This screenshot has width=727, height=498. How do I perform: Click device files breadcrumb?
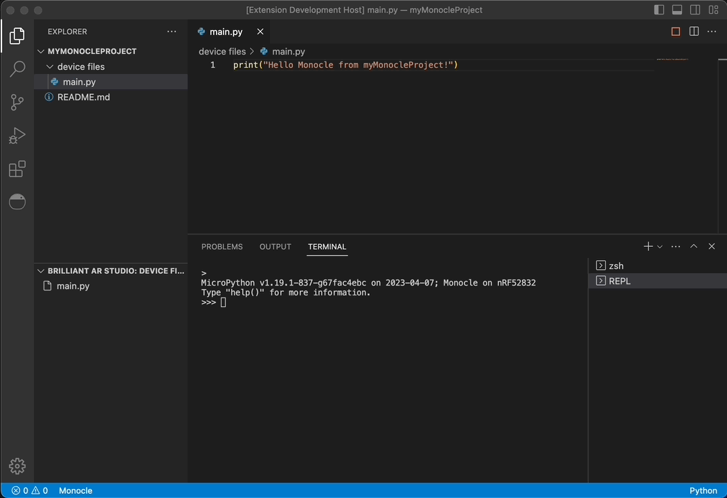coord(222,51)
